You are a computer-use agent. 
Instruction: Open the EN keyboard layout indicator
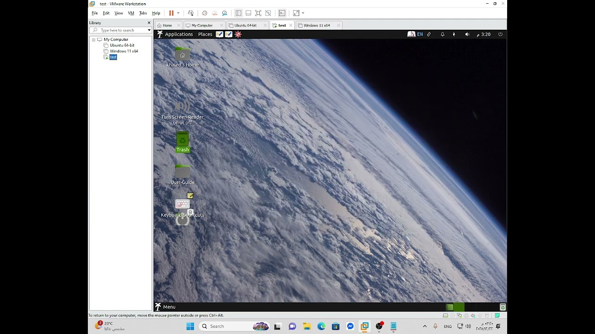point(420,34)
